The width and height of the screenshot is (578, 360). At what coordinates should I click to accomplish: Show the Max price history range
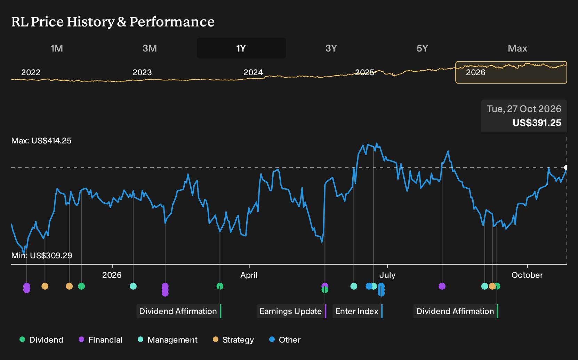(517, 48)
